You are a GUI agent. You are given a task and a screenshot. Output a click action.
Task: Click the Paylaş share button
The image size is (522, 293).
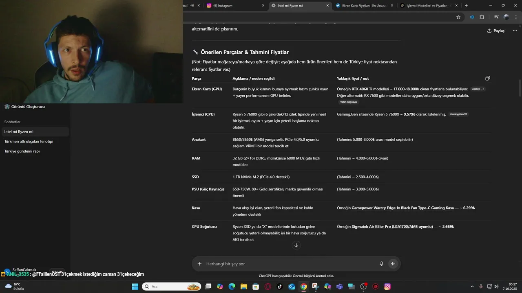tap(495, 31)
